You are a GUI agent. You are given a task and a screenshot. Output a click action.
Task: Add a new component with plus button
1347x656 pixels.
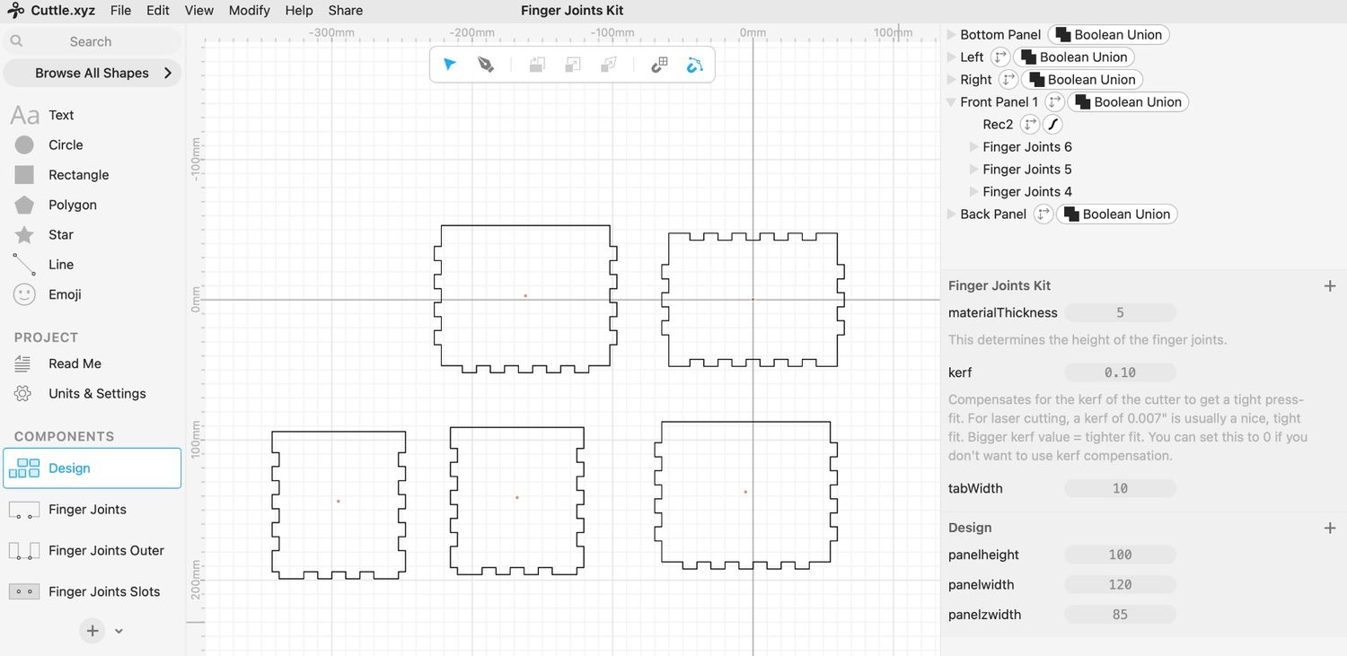click(x=92, y=631)
